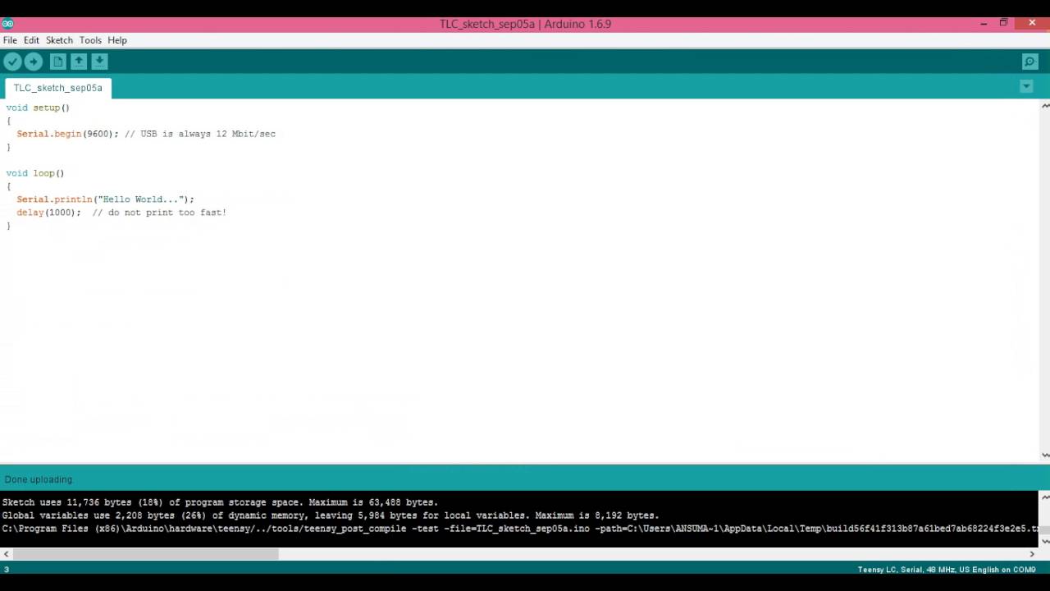1050x591 pixels.
Task: Create a new sketch with the New icon
Action: 57,62
